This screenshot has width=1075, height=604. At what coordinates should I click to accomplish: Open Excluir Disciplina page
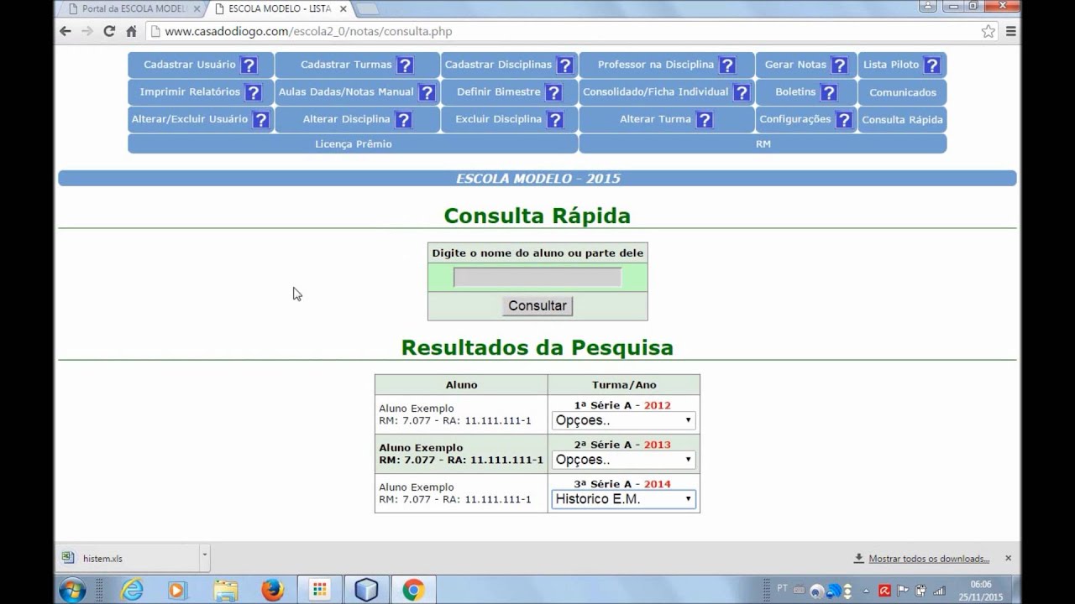pos(499,119)
